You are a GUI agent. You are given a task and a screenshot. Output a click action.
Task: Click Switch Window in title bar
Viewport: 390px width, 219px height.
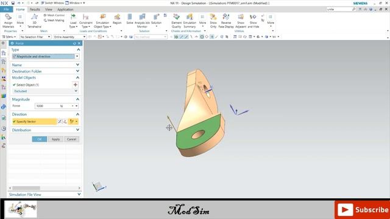52,3
